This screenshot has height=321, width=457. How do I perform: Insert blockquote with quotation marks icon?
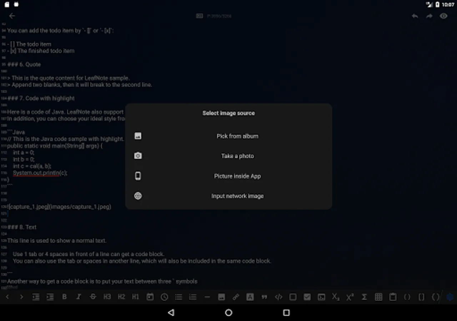click(x=264, y=297)
